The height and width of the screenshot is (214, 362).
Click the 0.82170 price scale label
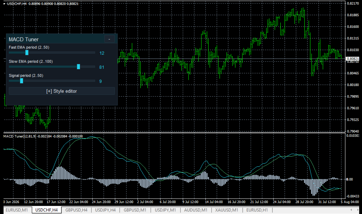[x=353, y=4]
